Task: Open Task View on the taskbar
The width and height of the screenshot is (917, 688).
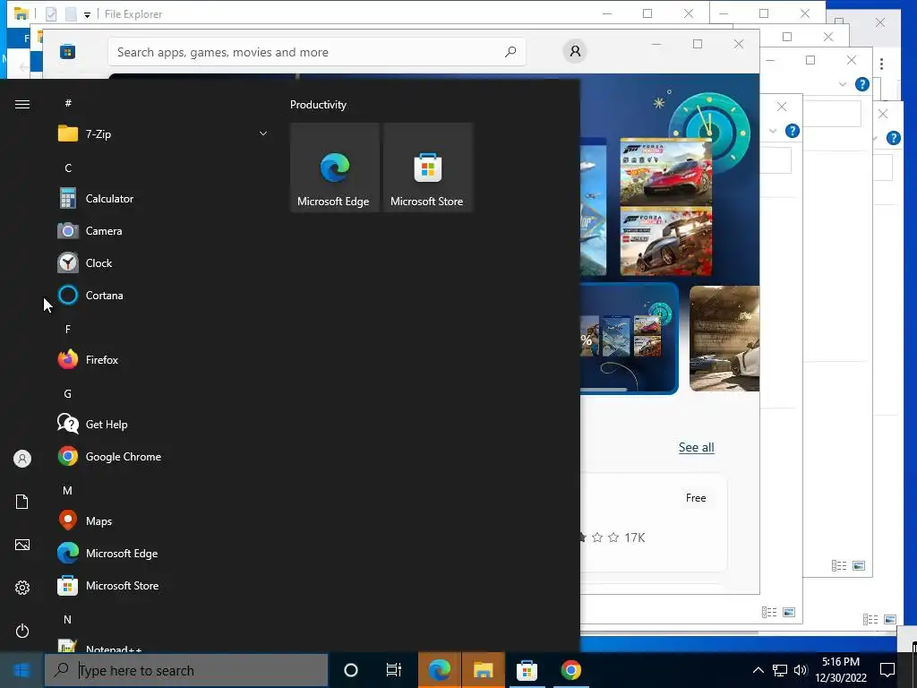Action: pos(394,670)
